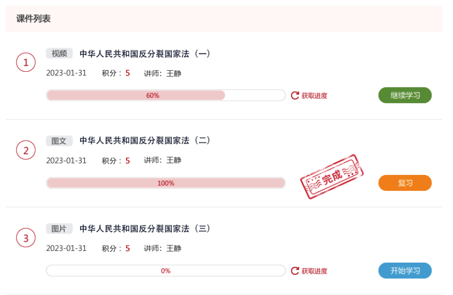Click the refresh icon for course 1 progress
453x295 pixels.
point(295,95)
